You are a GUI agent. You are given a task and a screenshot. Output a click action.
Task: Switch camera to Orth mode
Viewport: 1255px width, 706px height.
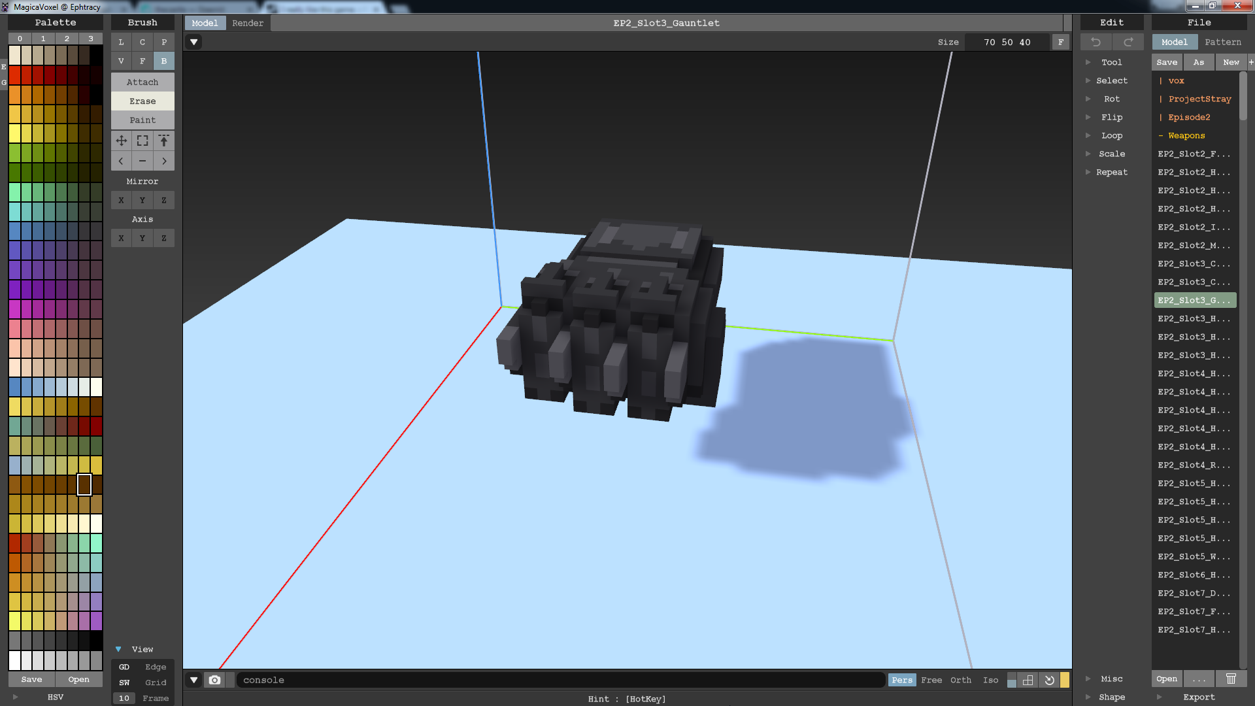(x=960, y=680)
